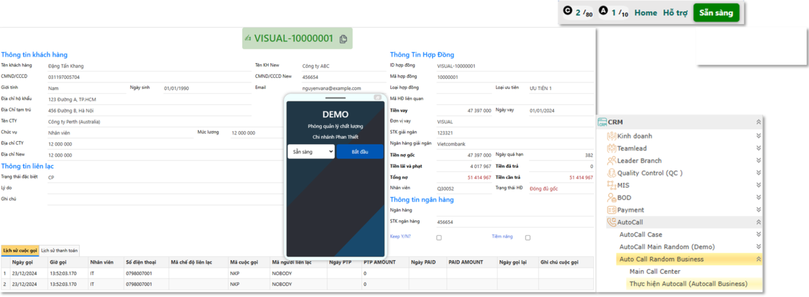Open the Home link in top bar
Screen dimensions: 809x297
point(645,13)
